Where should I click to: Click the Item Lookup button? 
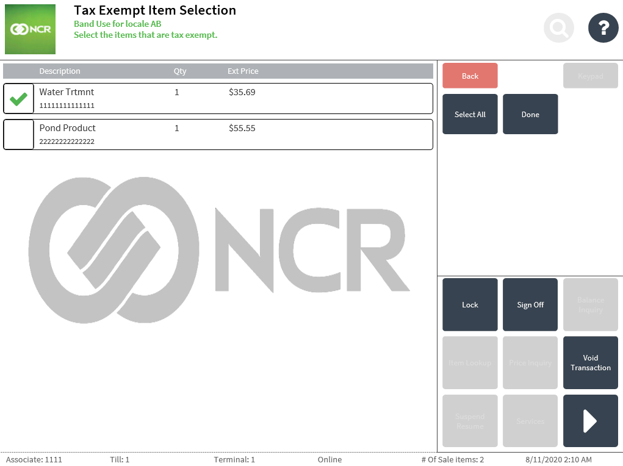click(470, 363)
